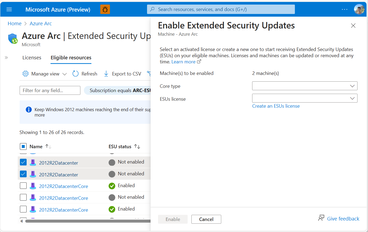Click the Give feedback icon

321,218
